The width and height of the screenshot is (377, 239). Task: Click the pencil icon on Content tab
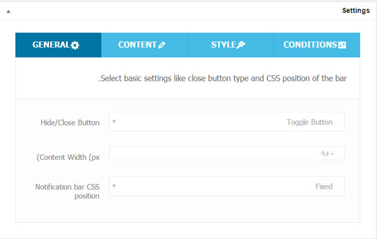click(x=161, y=45)
